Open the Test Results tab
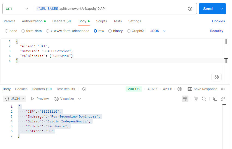This screenshot has height=149, width=232. [65, 89]
